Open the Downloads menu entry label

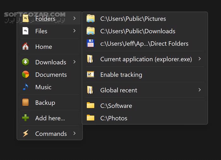pyautogui.click(x=51, y=62)
